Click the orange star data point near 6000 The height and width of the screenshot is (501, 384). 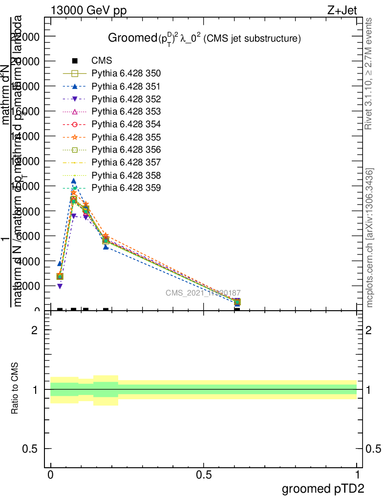[x=106, y=236]
